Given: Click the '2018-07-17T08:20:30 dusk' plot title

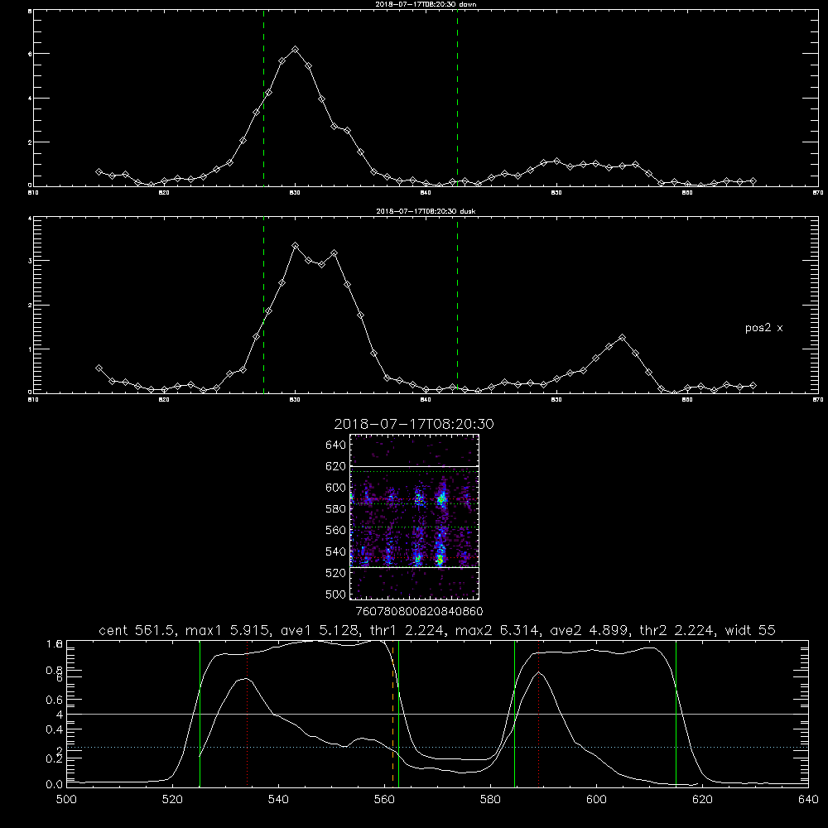Looking at the screenshot, I should [426, 211].
